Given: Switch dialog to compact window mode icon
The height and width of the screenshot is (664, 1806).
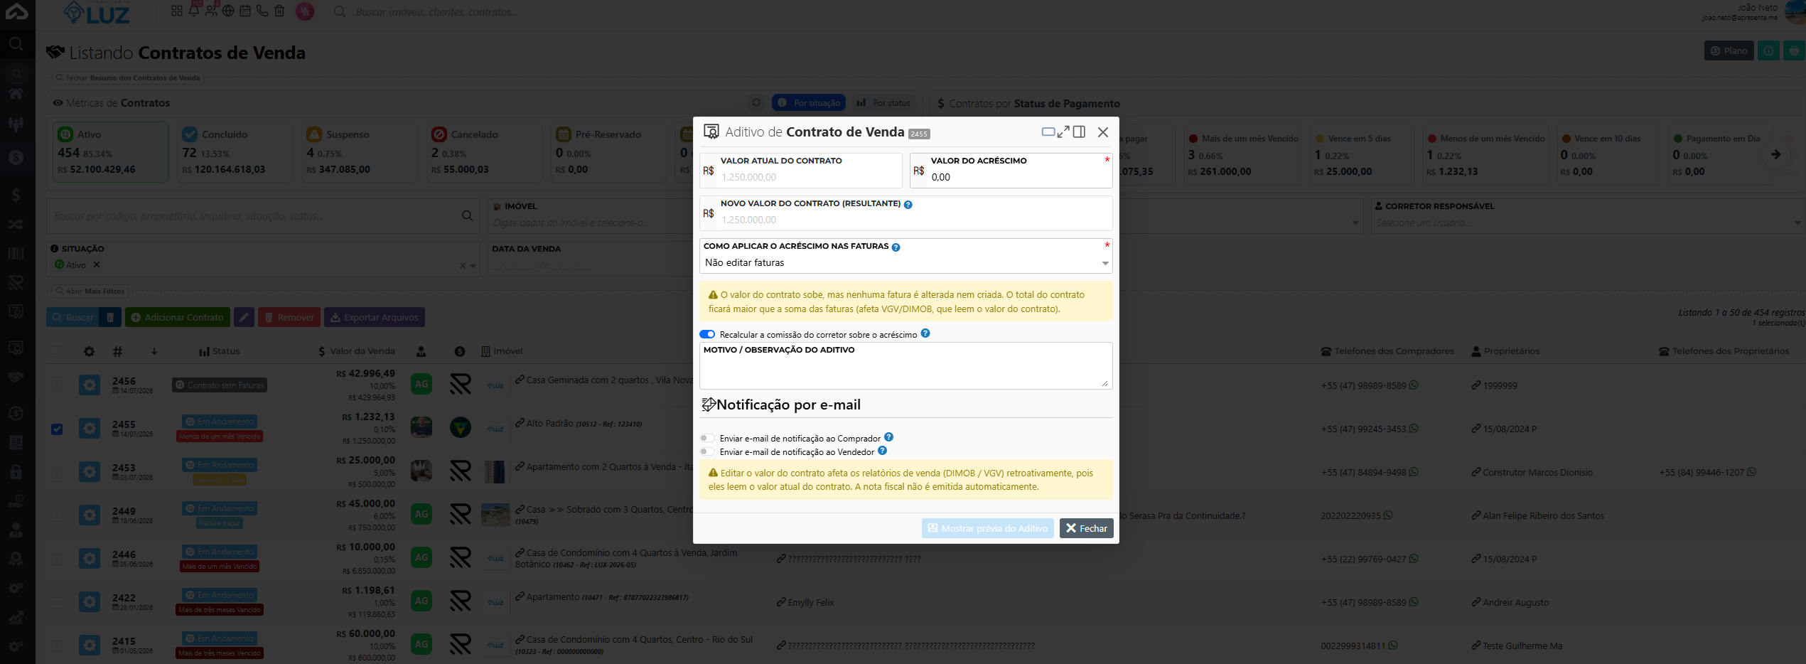Looking at the screenshot, I should (x=1048, y=132).
